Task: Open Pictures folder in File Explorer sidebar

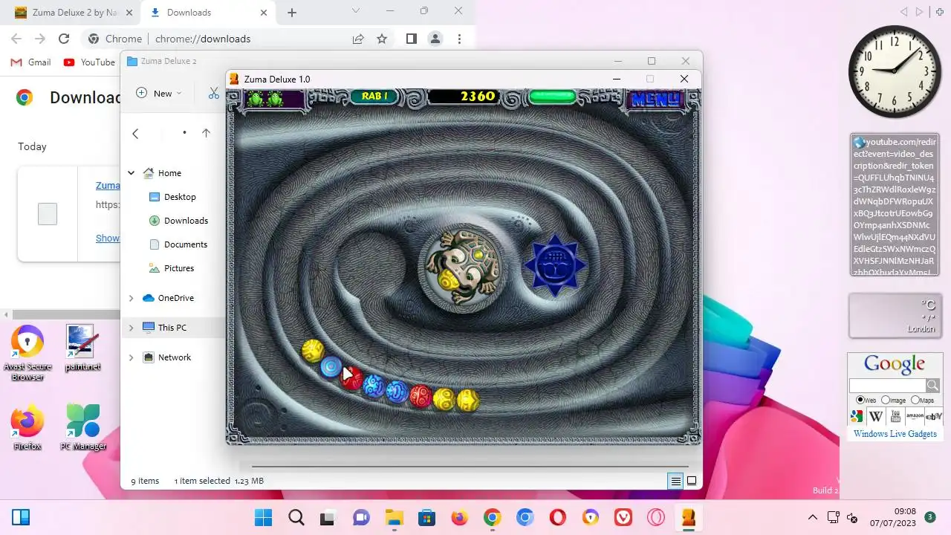Action: (x=179, y=268)
